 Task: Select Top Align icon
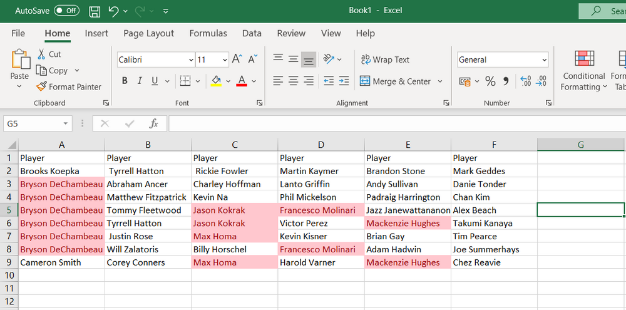click(279, 58)
